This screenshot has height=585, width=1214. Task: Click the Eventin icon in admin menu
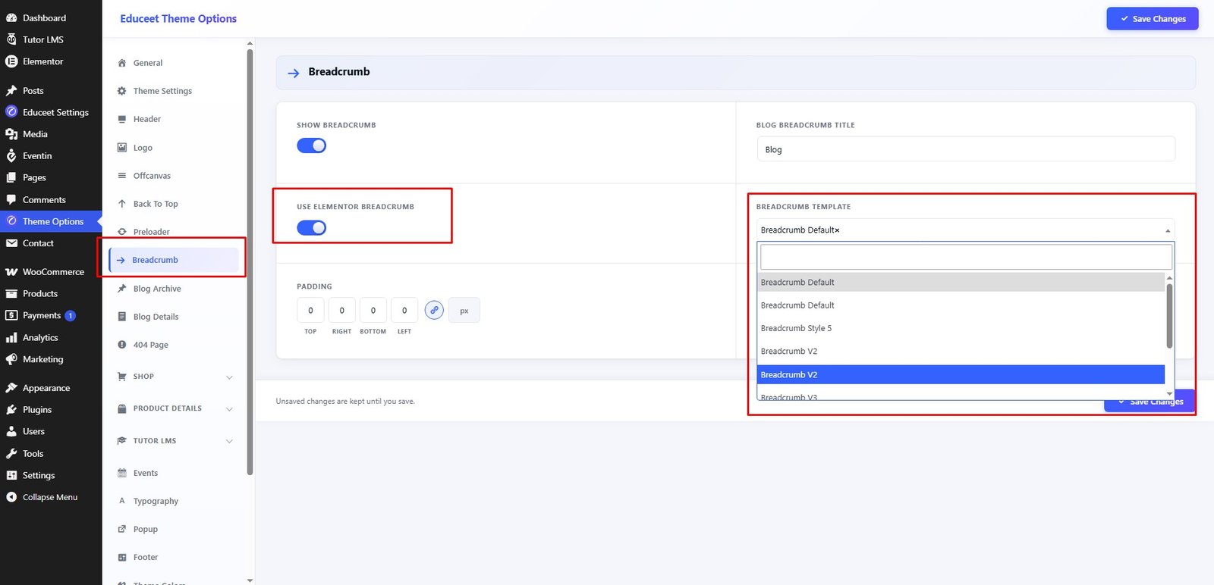(x=11, y=155)
